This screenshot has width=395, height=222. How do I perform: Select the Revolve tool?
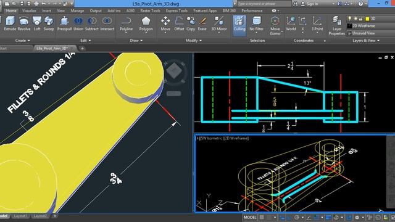24,23
